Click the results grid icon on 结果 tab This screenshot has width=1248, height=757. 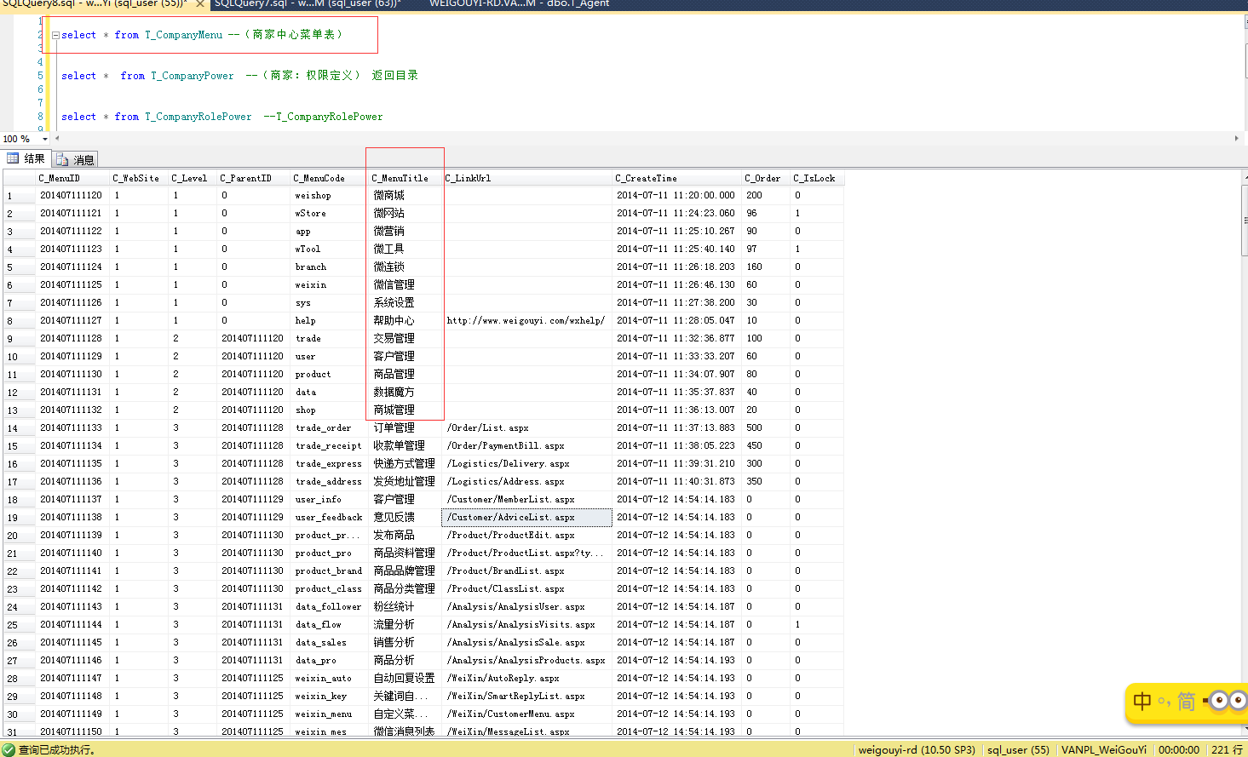[x=13, y=158]
